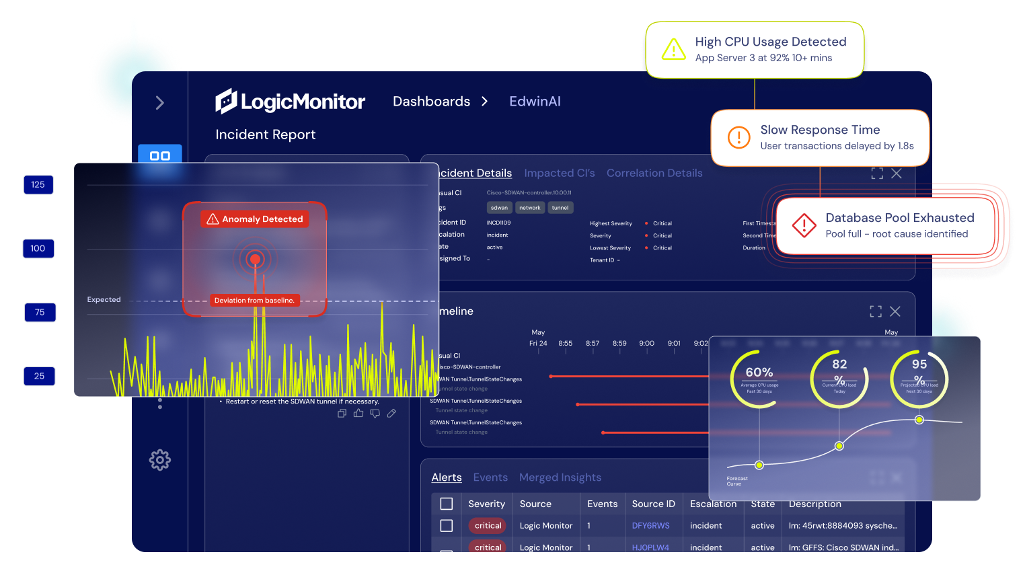Open the Database Pool Exhausted notification
Screen dimensions: 1025x577
point(886,226)
